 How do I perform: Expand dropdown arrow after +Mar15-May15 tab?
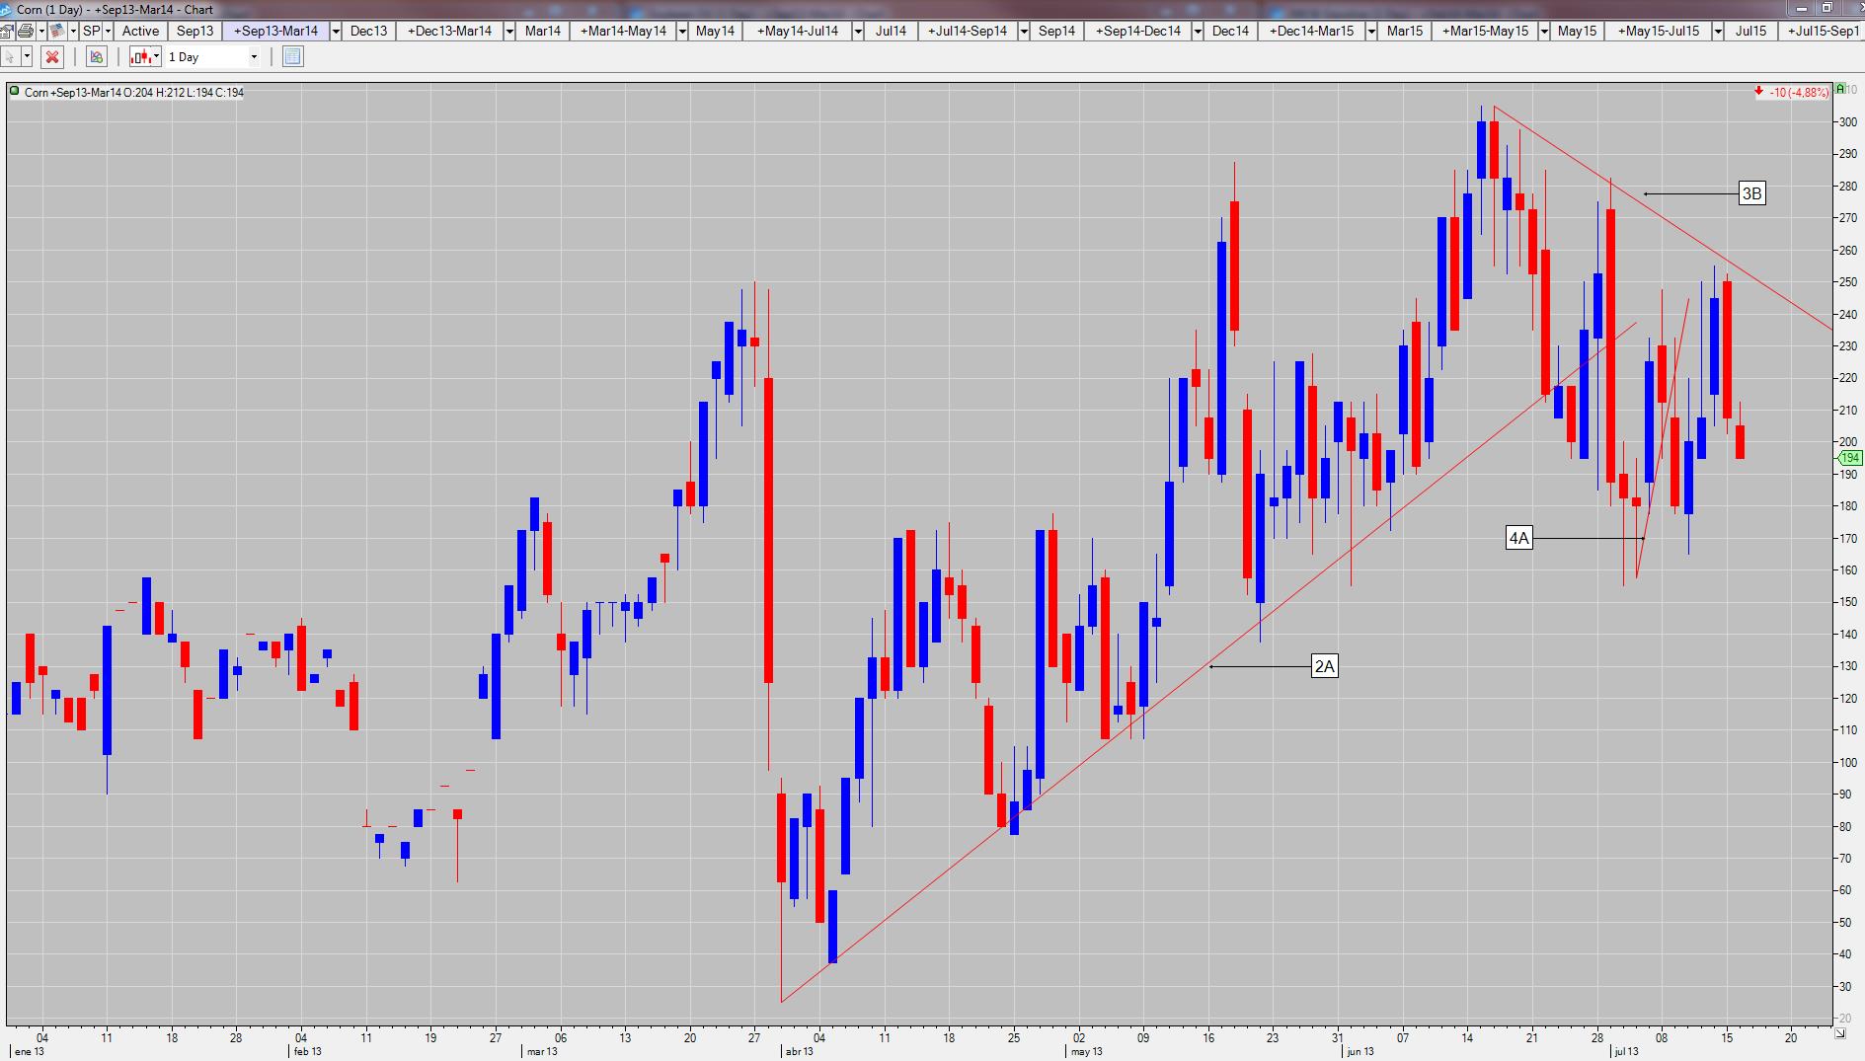[1544, 31]
